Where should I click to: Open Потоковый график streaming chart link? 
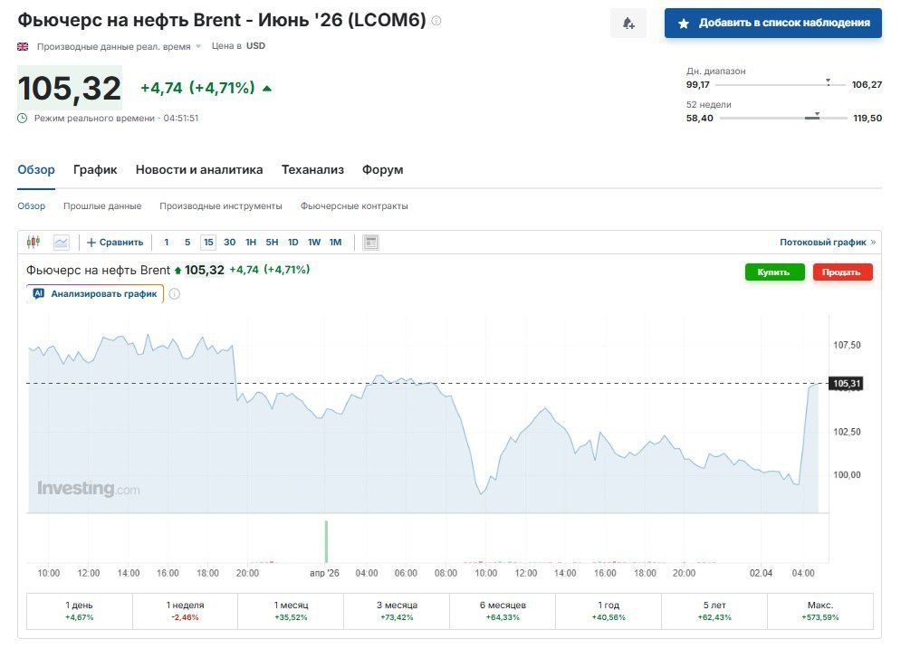pyautogui.click(x=827, y=242)
